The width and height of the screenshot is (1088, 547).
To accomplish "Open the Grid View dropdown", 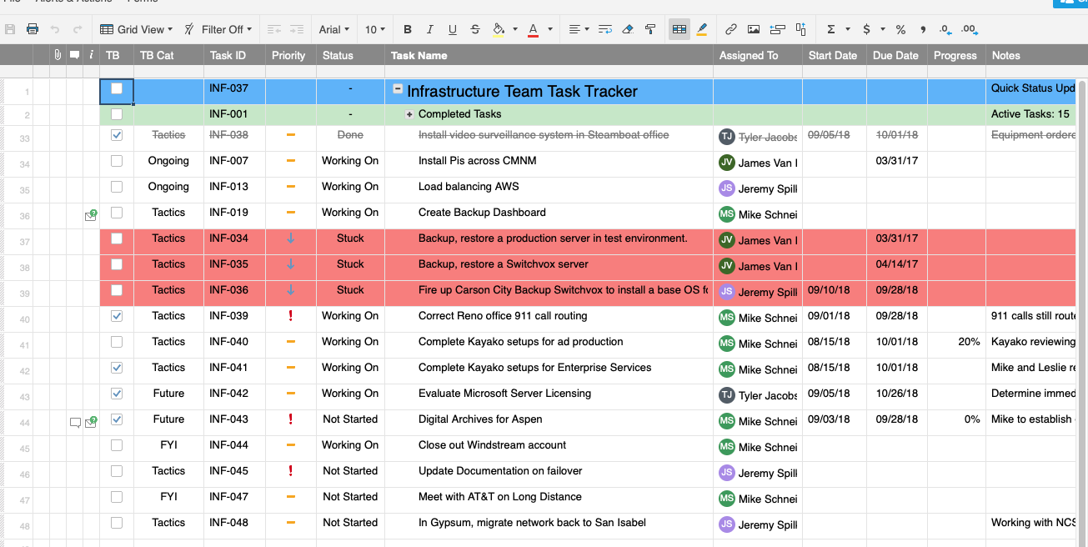I will tap(137, 29).
